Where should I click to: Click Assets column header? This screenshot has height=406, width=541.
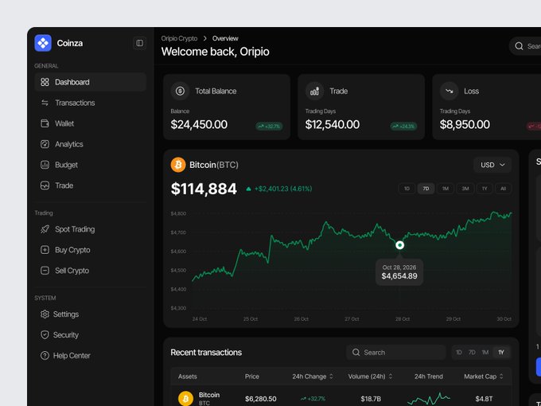point(187,377)
